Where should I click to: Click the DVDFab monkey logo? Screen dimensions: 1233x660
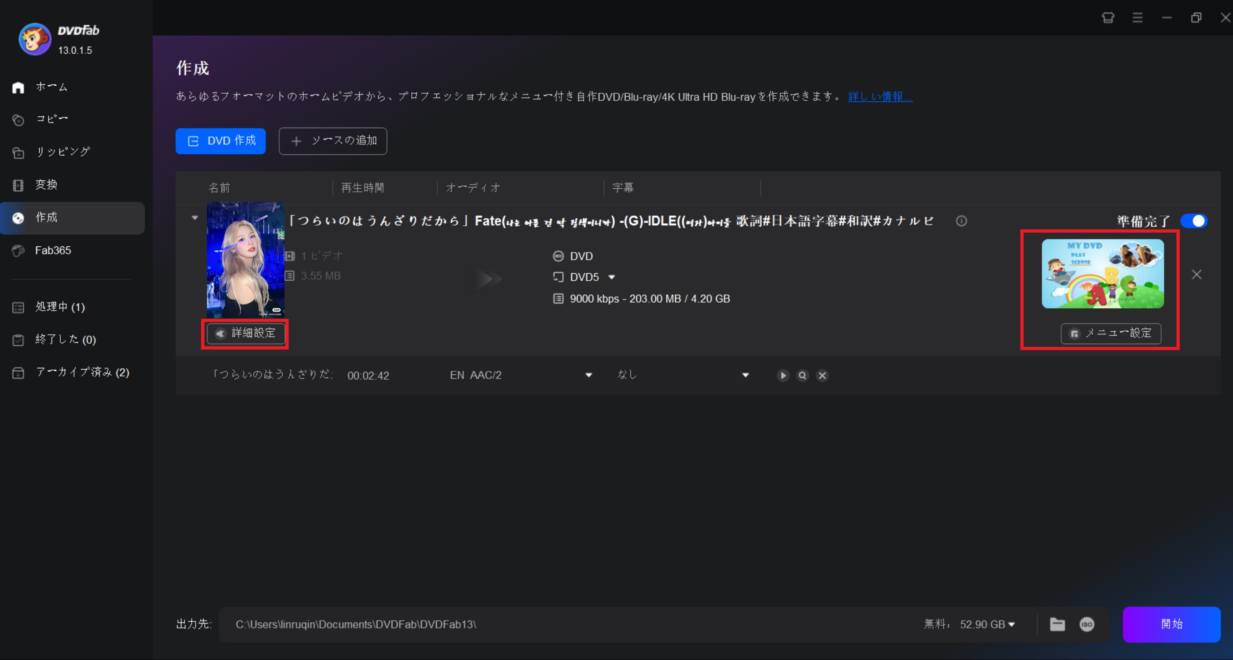click(x=34, y=39)
